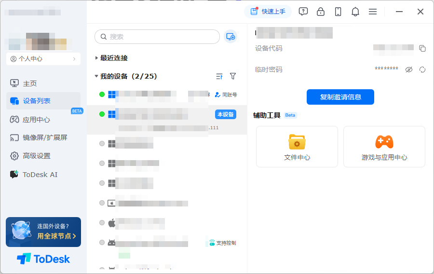Viewport: 434px width, 274px height.
Task: Refresh the 临时密码 temporary password
Action: 422,69
